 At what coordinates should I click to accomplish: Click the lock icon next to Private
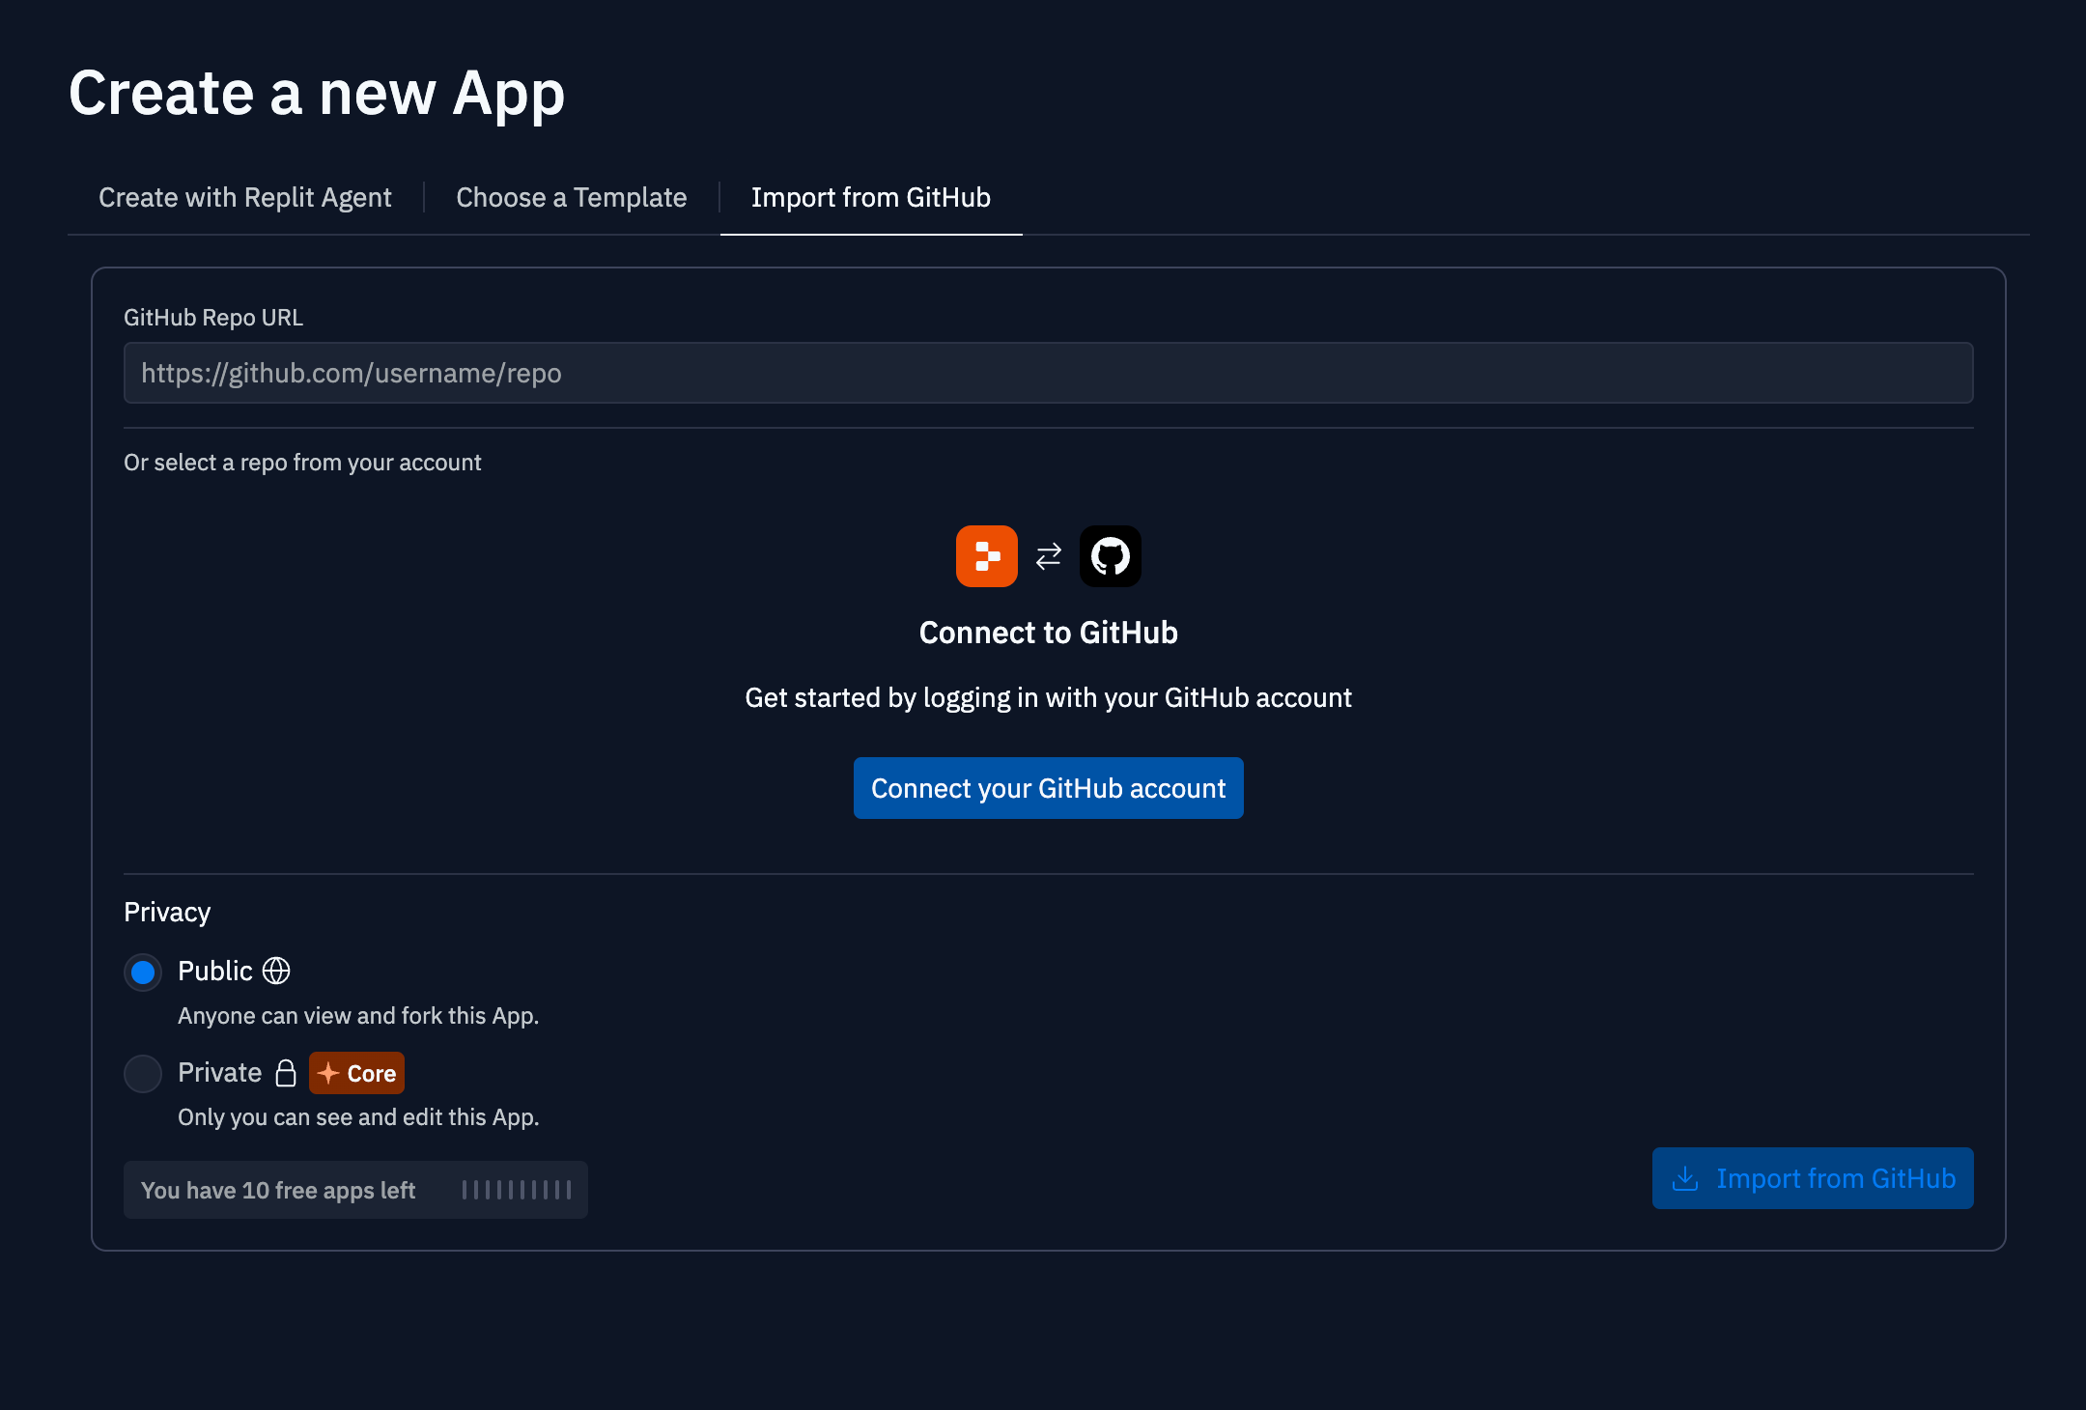(286, 1073)
